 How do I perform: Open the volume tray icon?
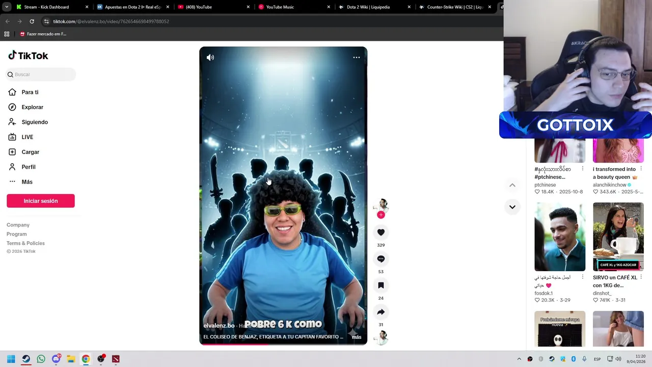point(618,359)
